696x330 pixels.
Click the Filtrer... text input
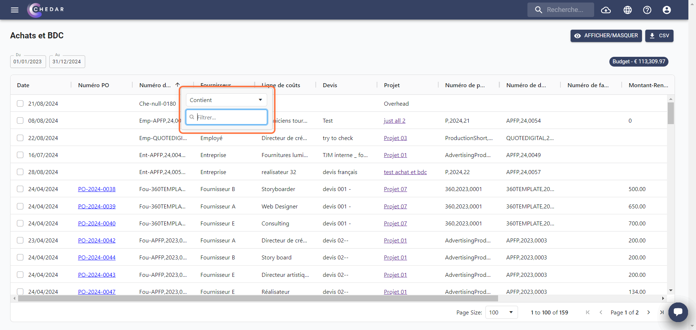point(227,117)
